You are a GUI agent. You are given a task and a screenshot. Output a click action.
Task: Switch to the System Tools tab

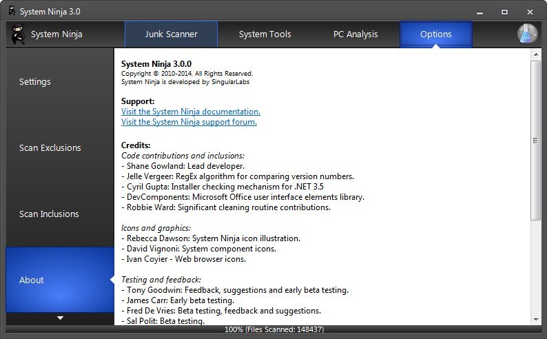click(265, 34)
